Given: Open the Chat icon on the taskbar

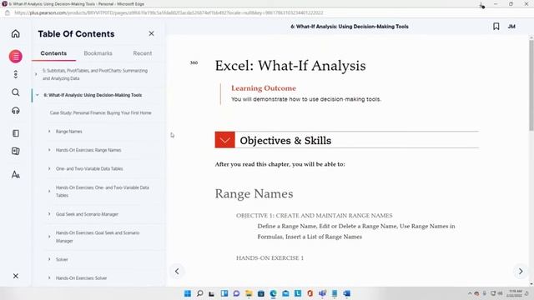Looking at the screenshot, I should [236, 293].
